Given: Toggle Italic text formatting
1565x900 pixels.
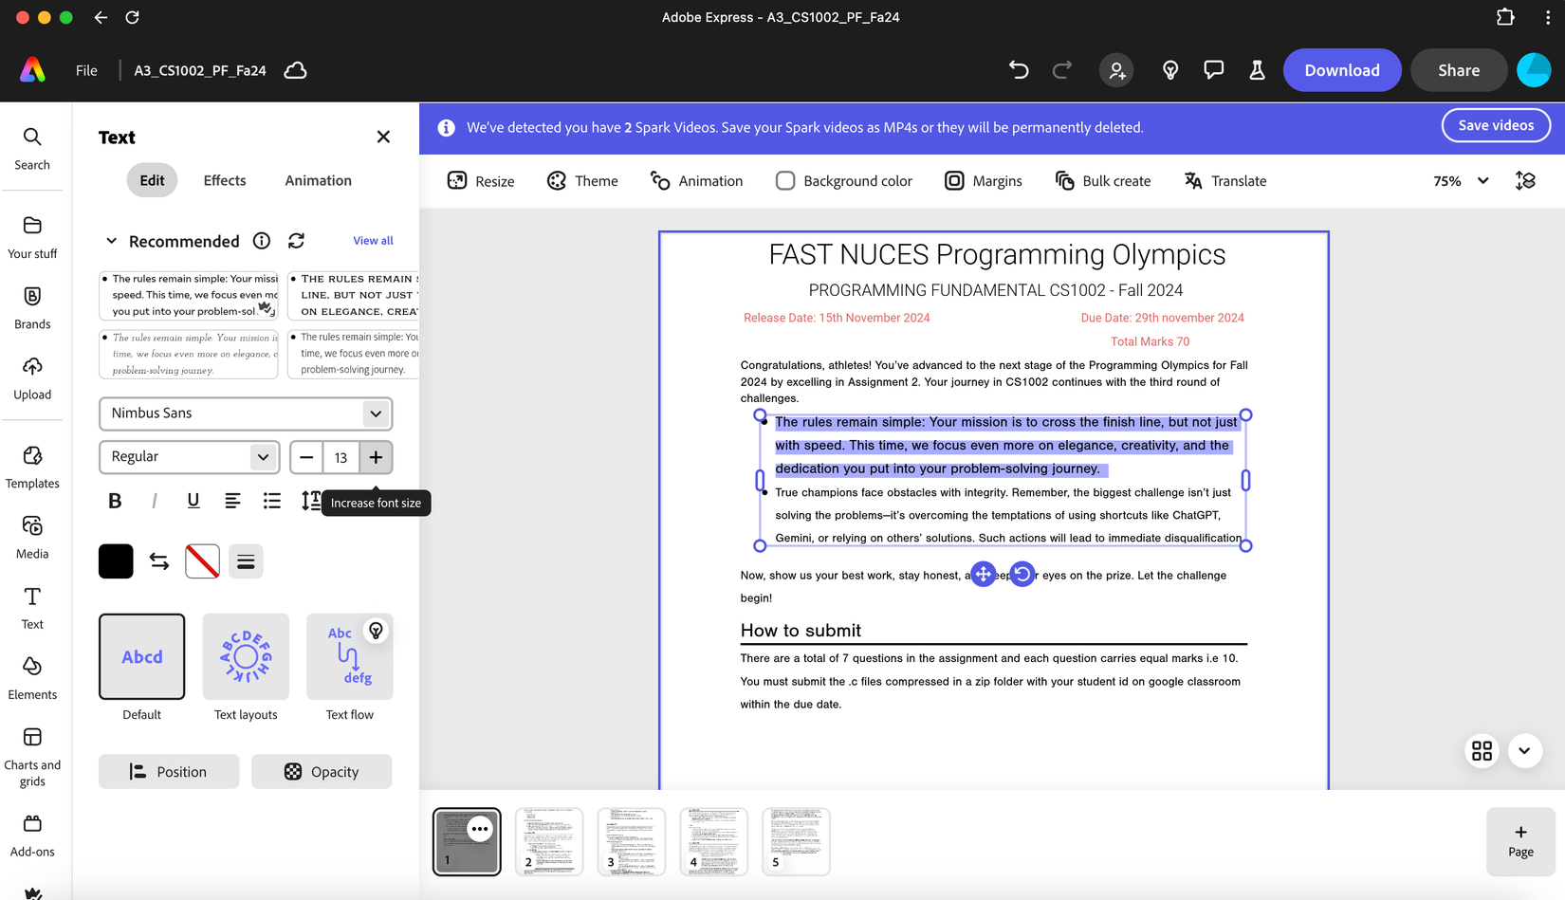Looking at the screenshot, I should (155, 501).
